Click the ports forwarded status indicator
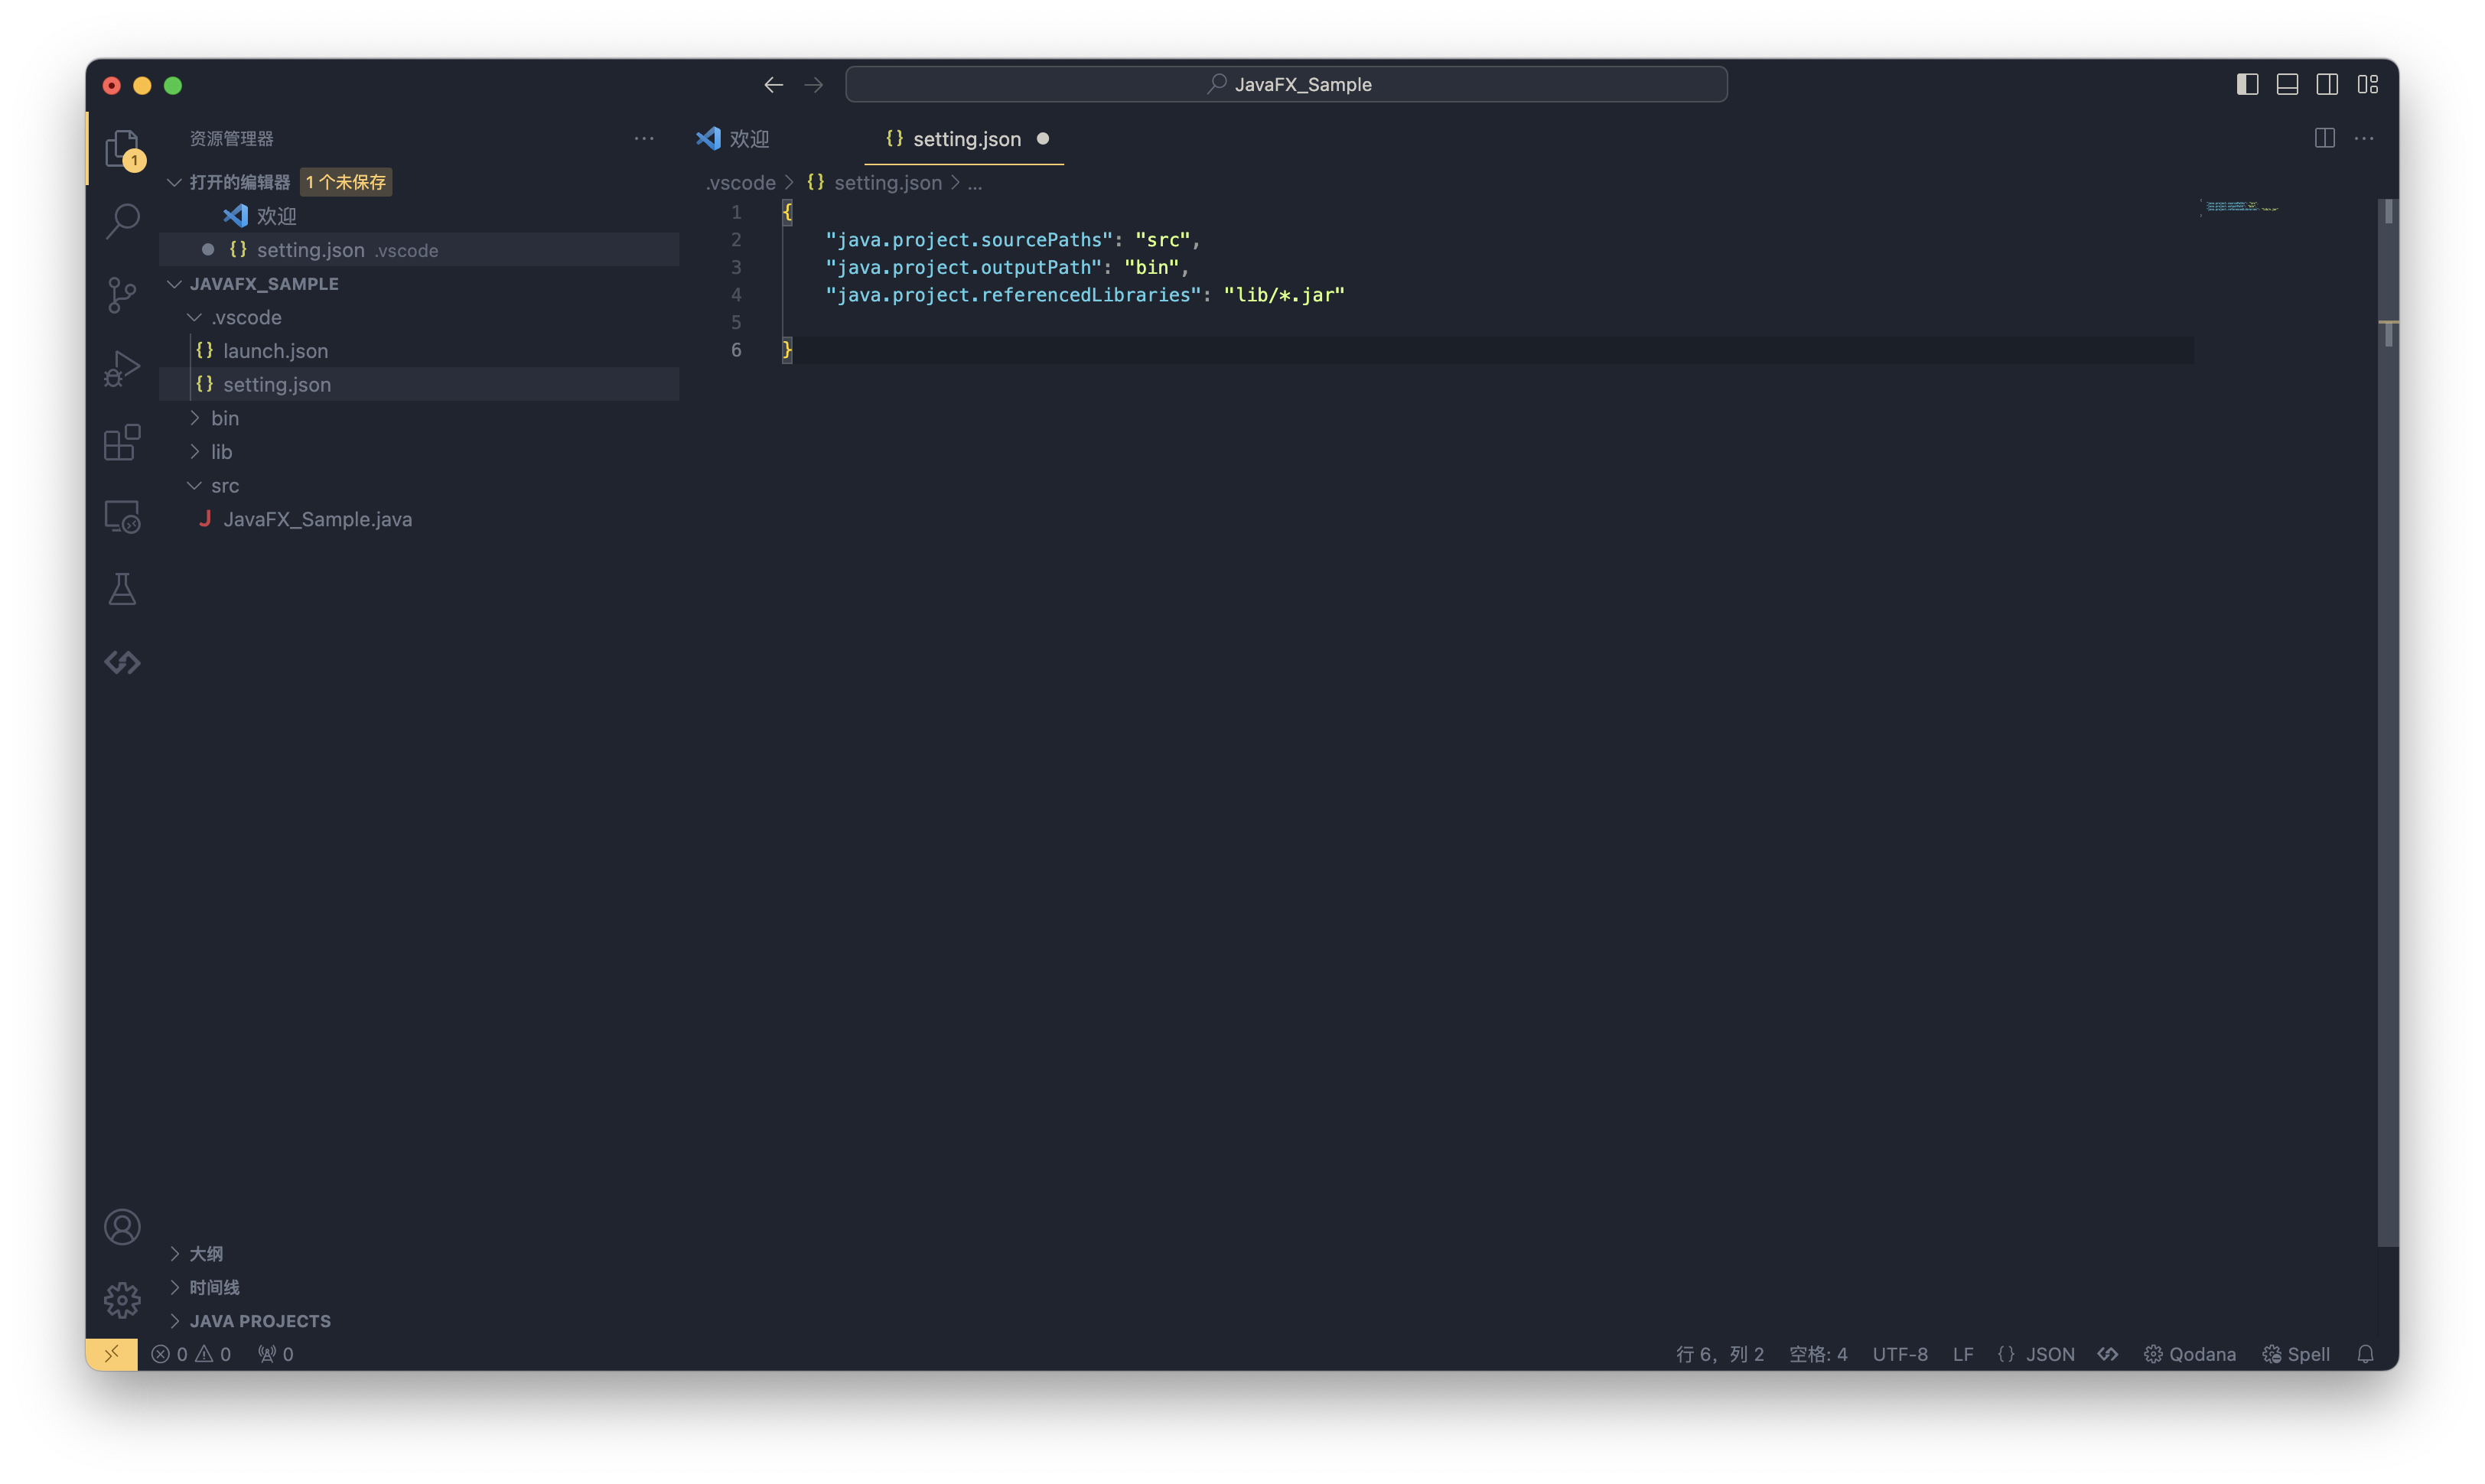This screenshot has height=1484, width=2485. (x=275, y=1354)
